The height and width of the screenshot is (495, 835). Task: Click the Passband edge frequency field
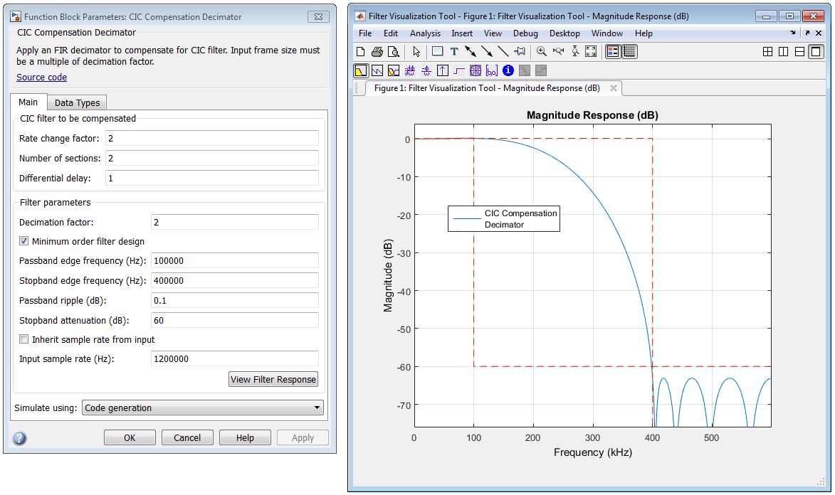[235, 261]
